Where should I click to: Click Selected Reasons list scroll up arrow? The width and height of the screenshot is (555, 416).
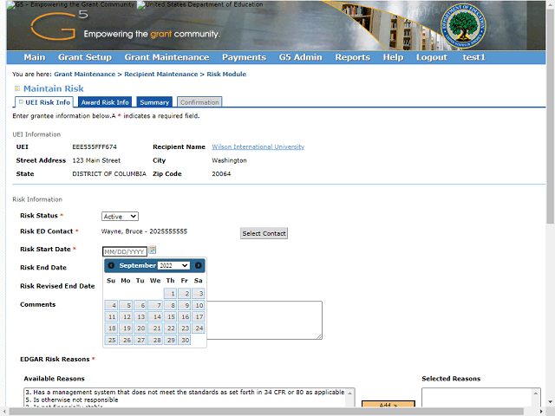click(536, 393)
